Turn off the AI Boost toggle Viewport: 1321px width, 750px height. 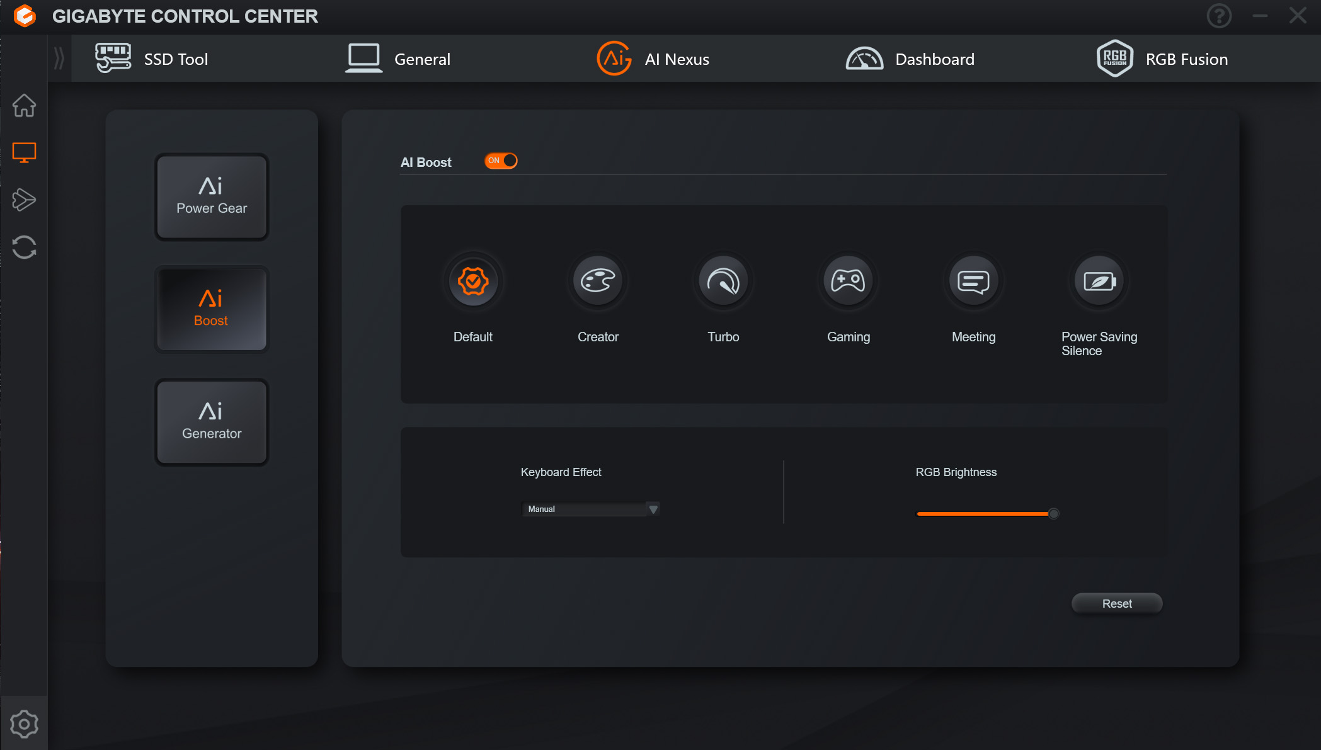pyautogui.click(x=501, y=161)
